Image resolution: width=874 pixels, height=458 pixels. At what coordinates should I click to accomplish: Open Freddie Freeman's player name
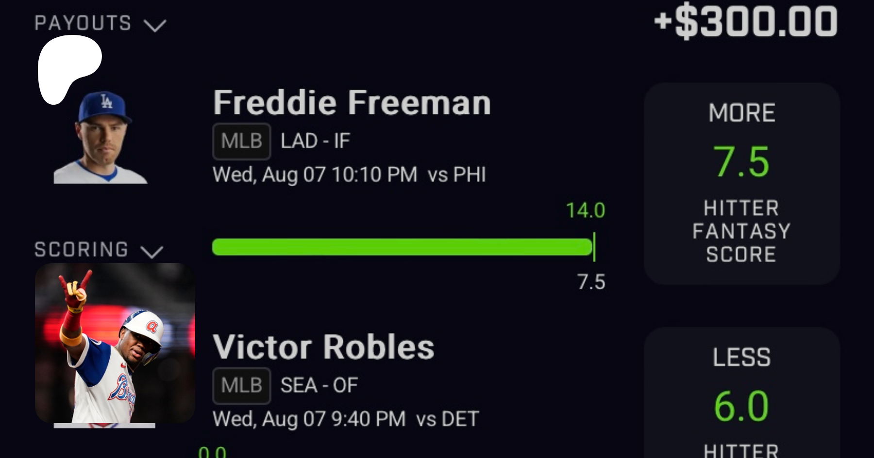(352, 103)
